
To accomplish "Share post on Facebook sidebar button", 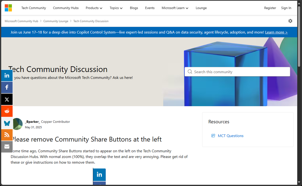I will point(7,87).
